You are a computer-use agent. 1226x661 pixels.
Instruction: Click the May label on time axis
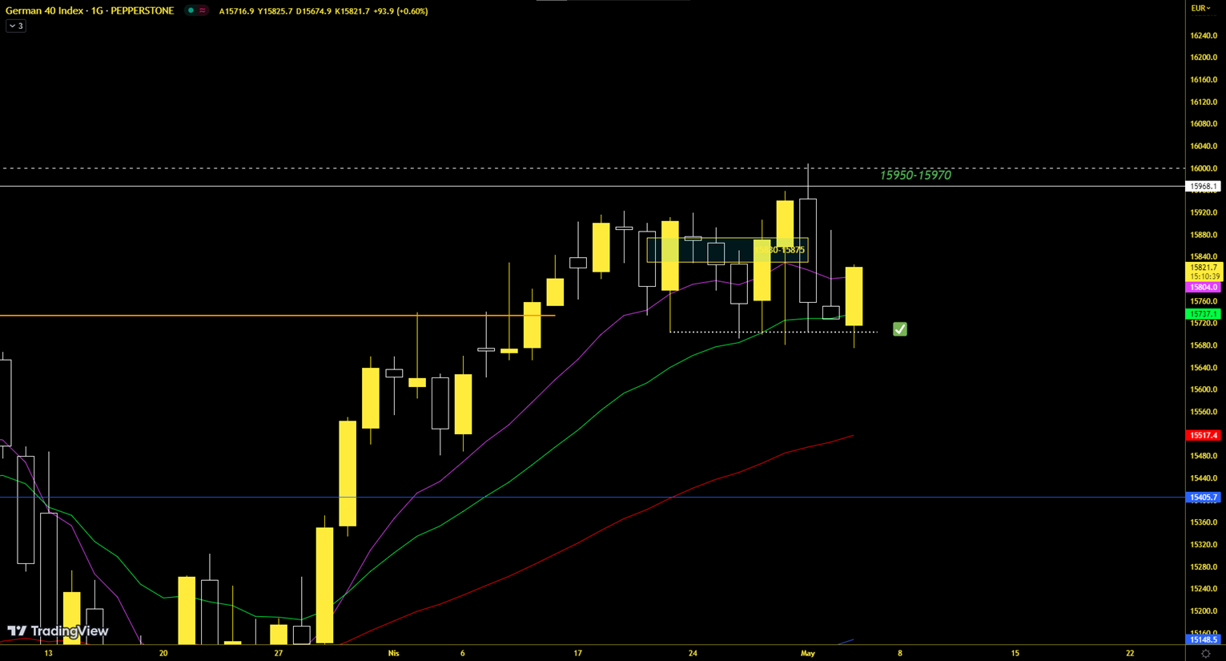[807, 654]
